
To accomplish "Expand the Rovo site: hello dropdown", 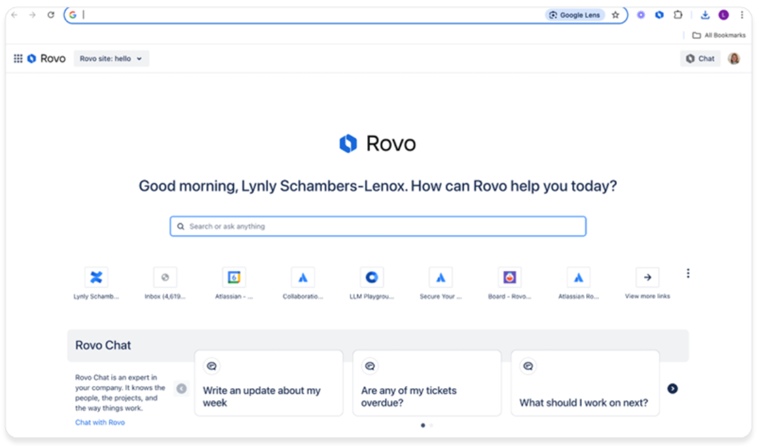I will [111, 59].
